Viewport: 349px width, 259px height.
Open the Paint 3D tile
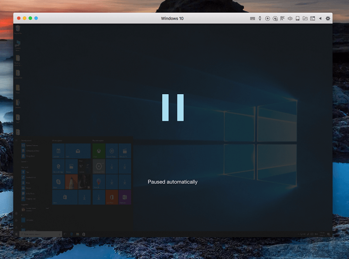[99, 182]
